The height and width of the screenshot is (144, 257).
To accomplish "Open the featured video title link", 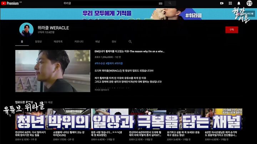I will [x=129, y=52].
